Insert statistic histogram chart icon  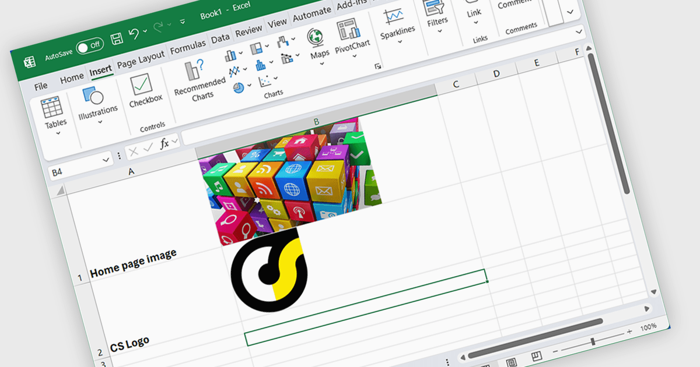260,64
